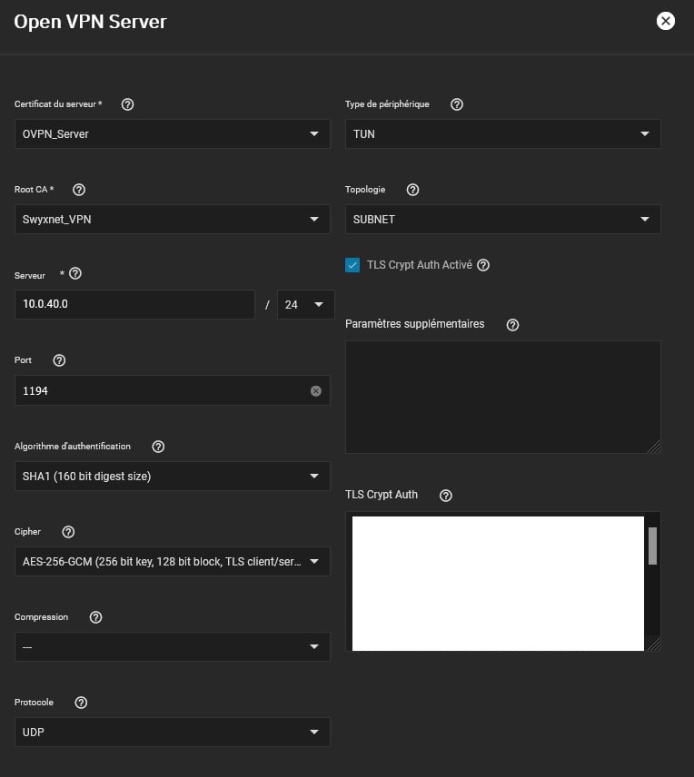Open the Certificat du serveur dropdown
This screenshot has height=777, width=694.
[x=172, y=133]
